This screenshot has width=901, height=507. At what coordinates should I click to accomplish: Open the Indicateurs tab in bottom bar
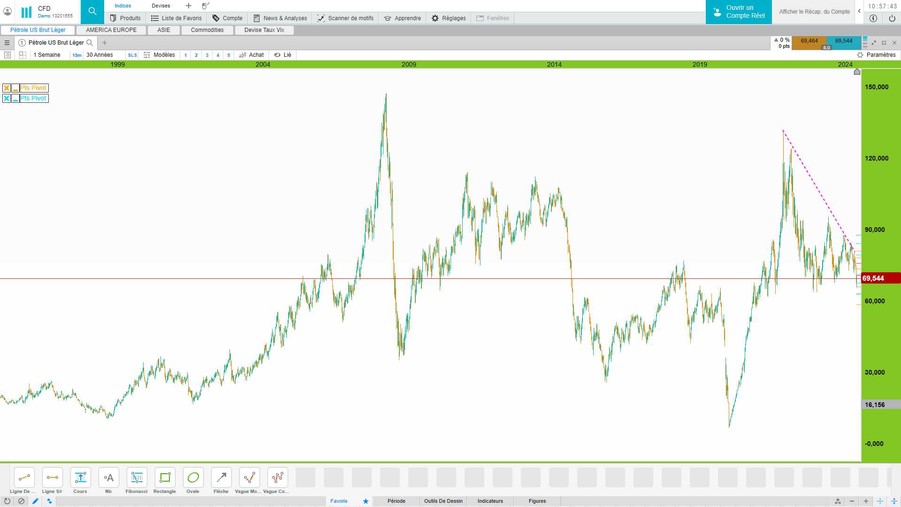(490, 501)
